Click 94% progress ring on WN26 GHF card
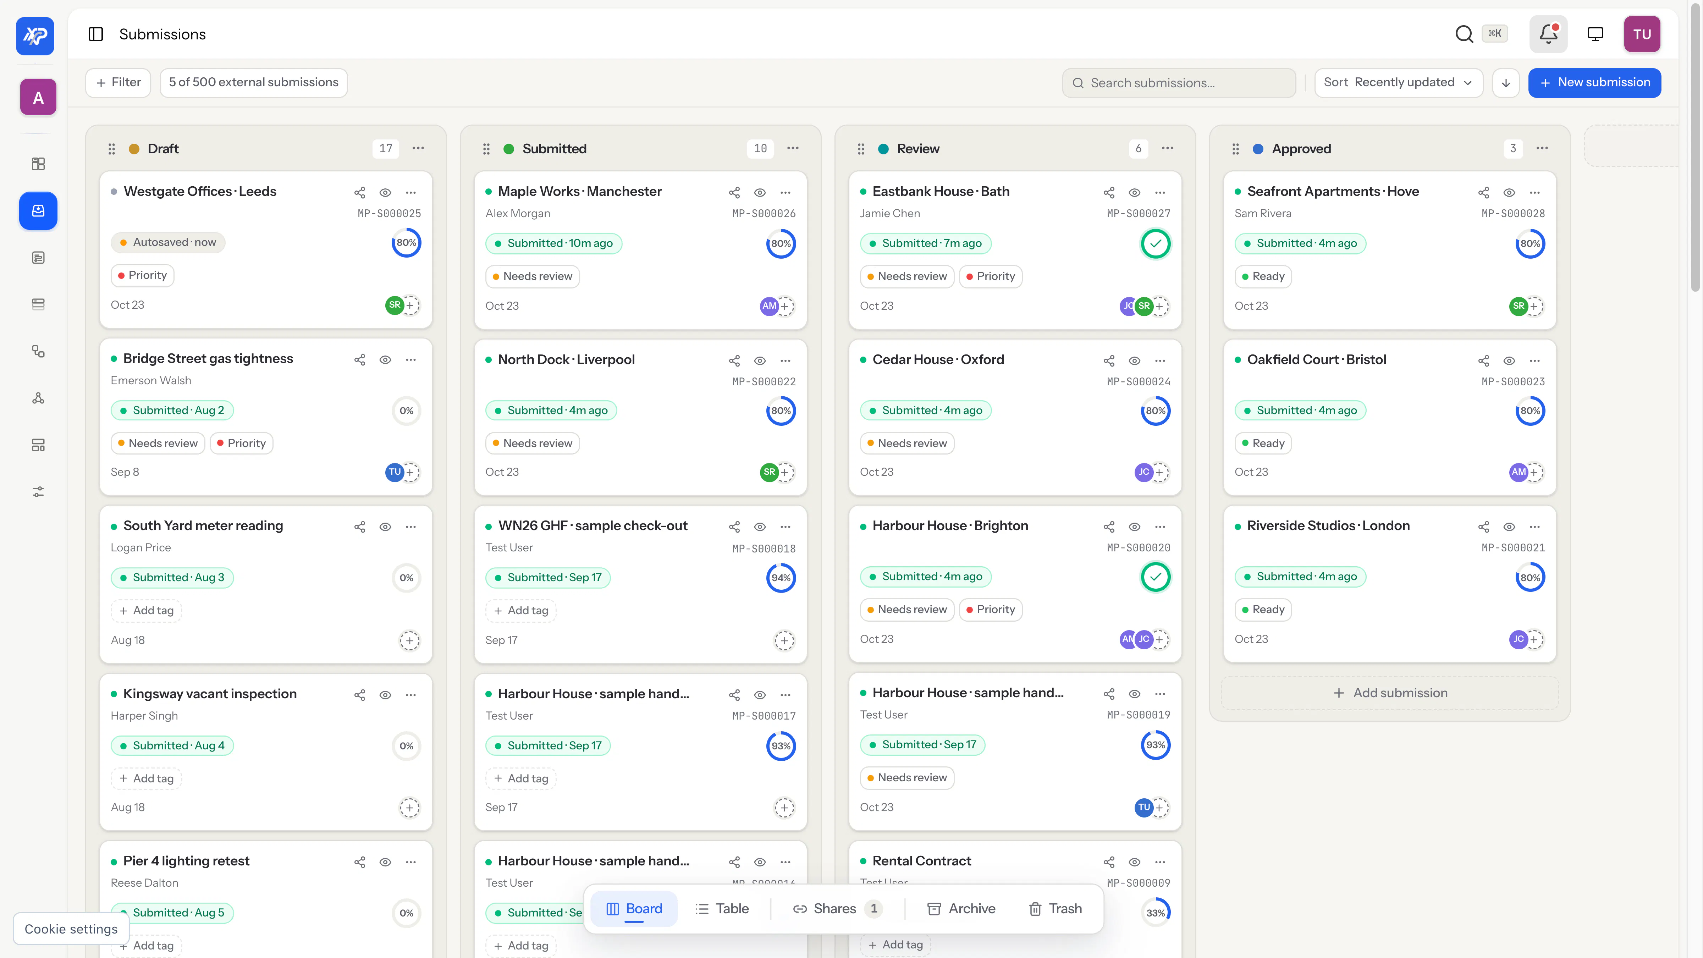The width and height of the screenshot is (1703, 958). tap(781, 578)
